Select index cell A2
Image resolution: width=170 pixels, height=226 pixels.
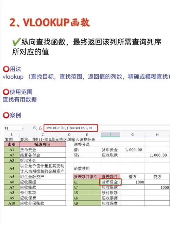coord(12,155)
